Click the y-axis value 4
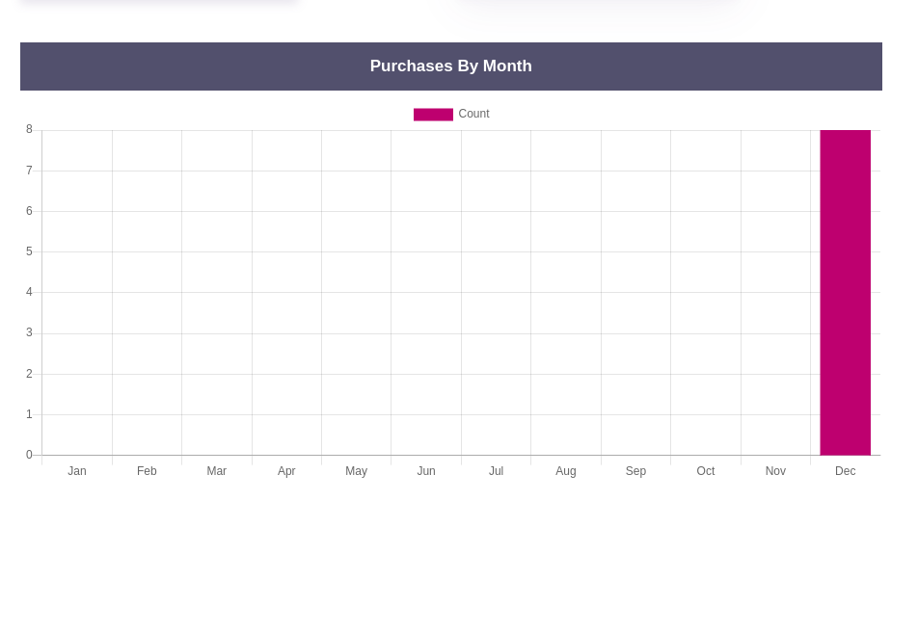Image resolution: width=918 pixels, height=633 pixels. [x=29, y=292]
